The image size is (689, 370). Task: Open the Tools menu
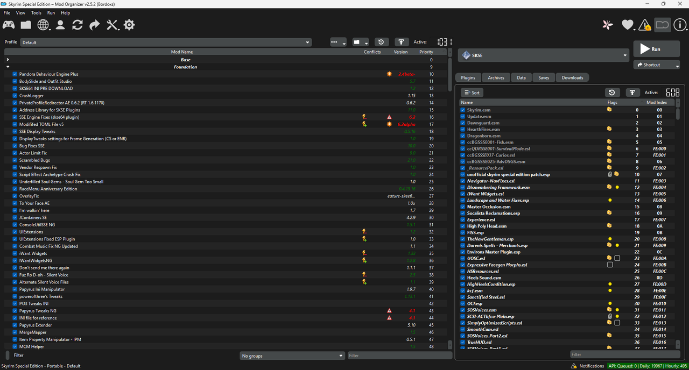coord(36,12)
